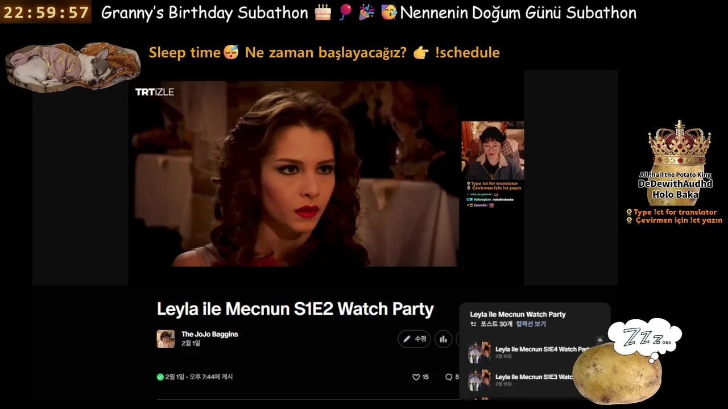Click the !schedule banner text
Screen dimensions: 728x409
point(467,52)
